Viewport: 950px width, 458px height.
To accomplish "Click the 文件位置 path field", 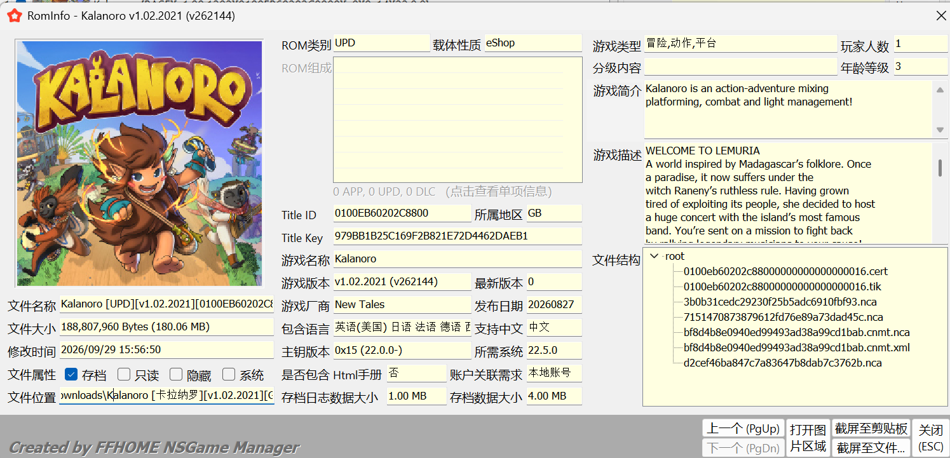I will 166,396.
